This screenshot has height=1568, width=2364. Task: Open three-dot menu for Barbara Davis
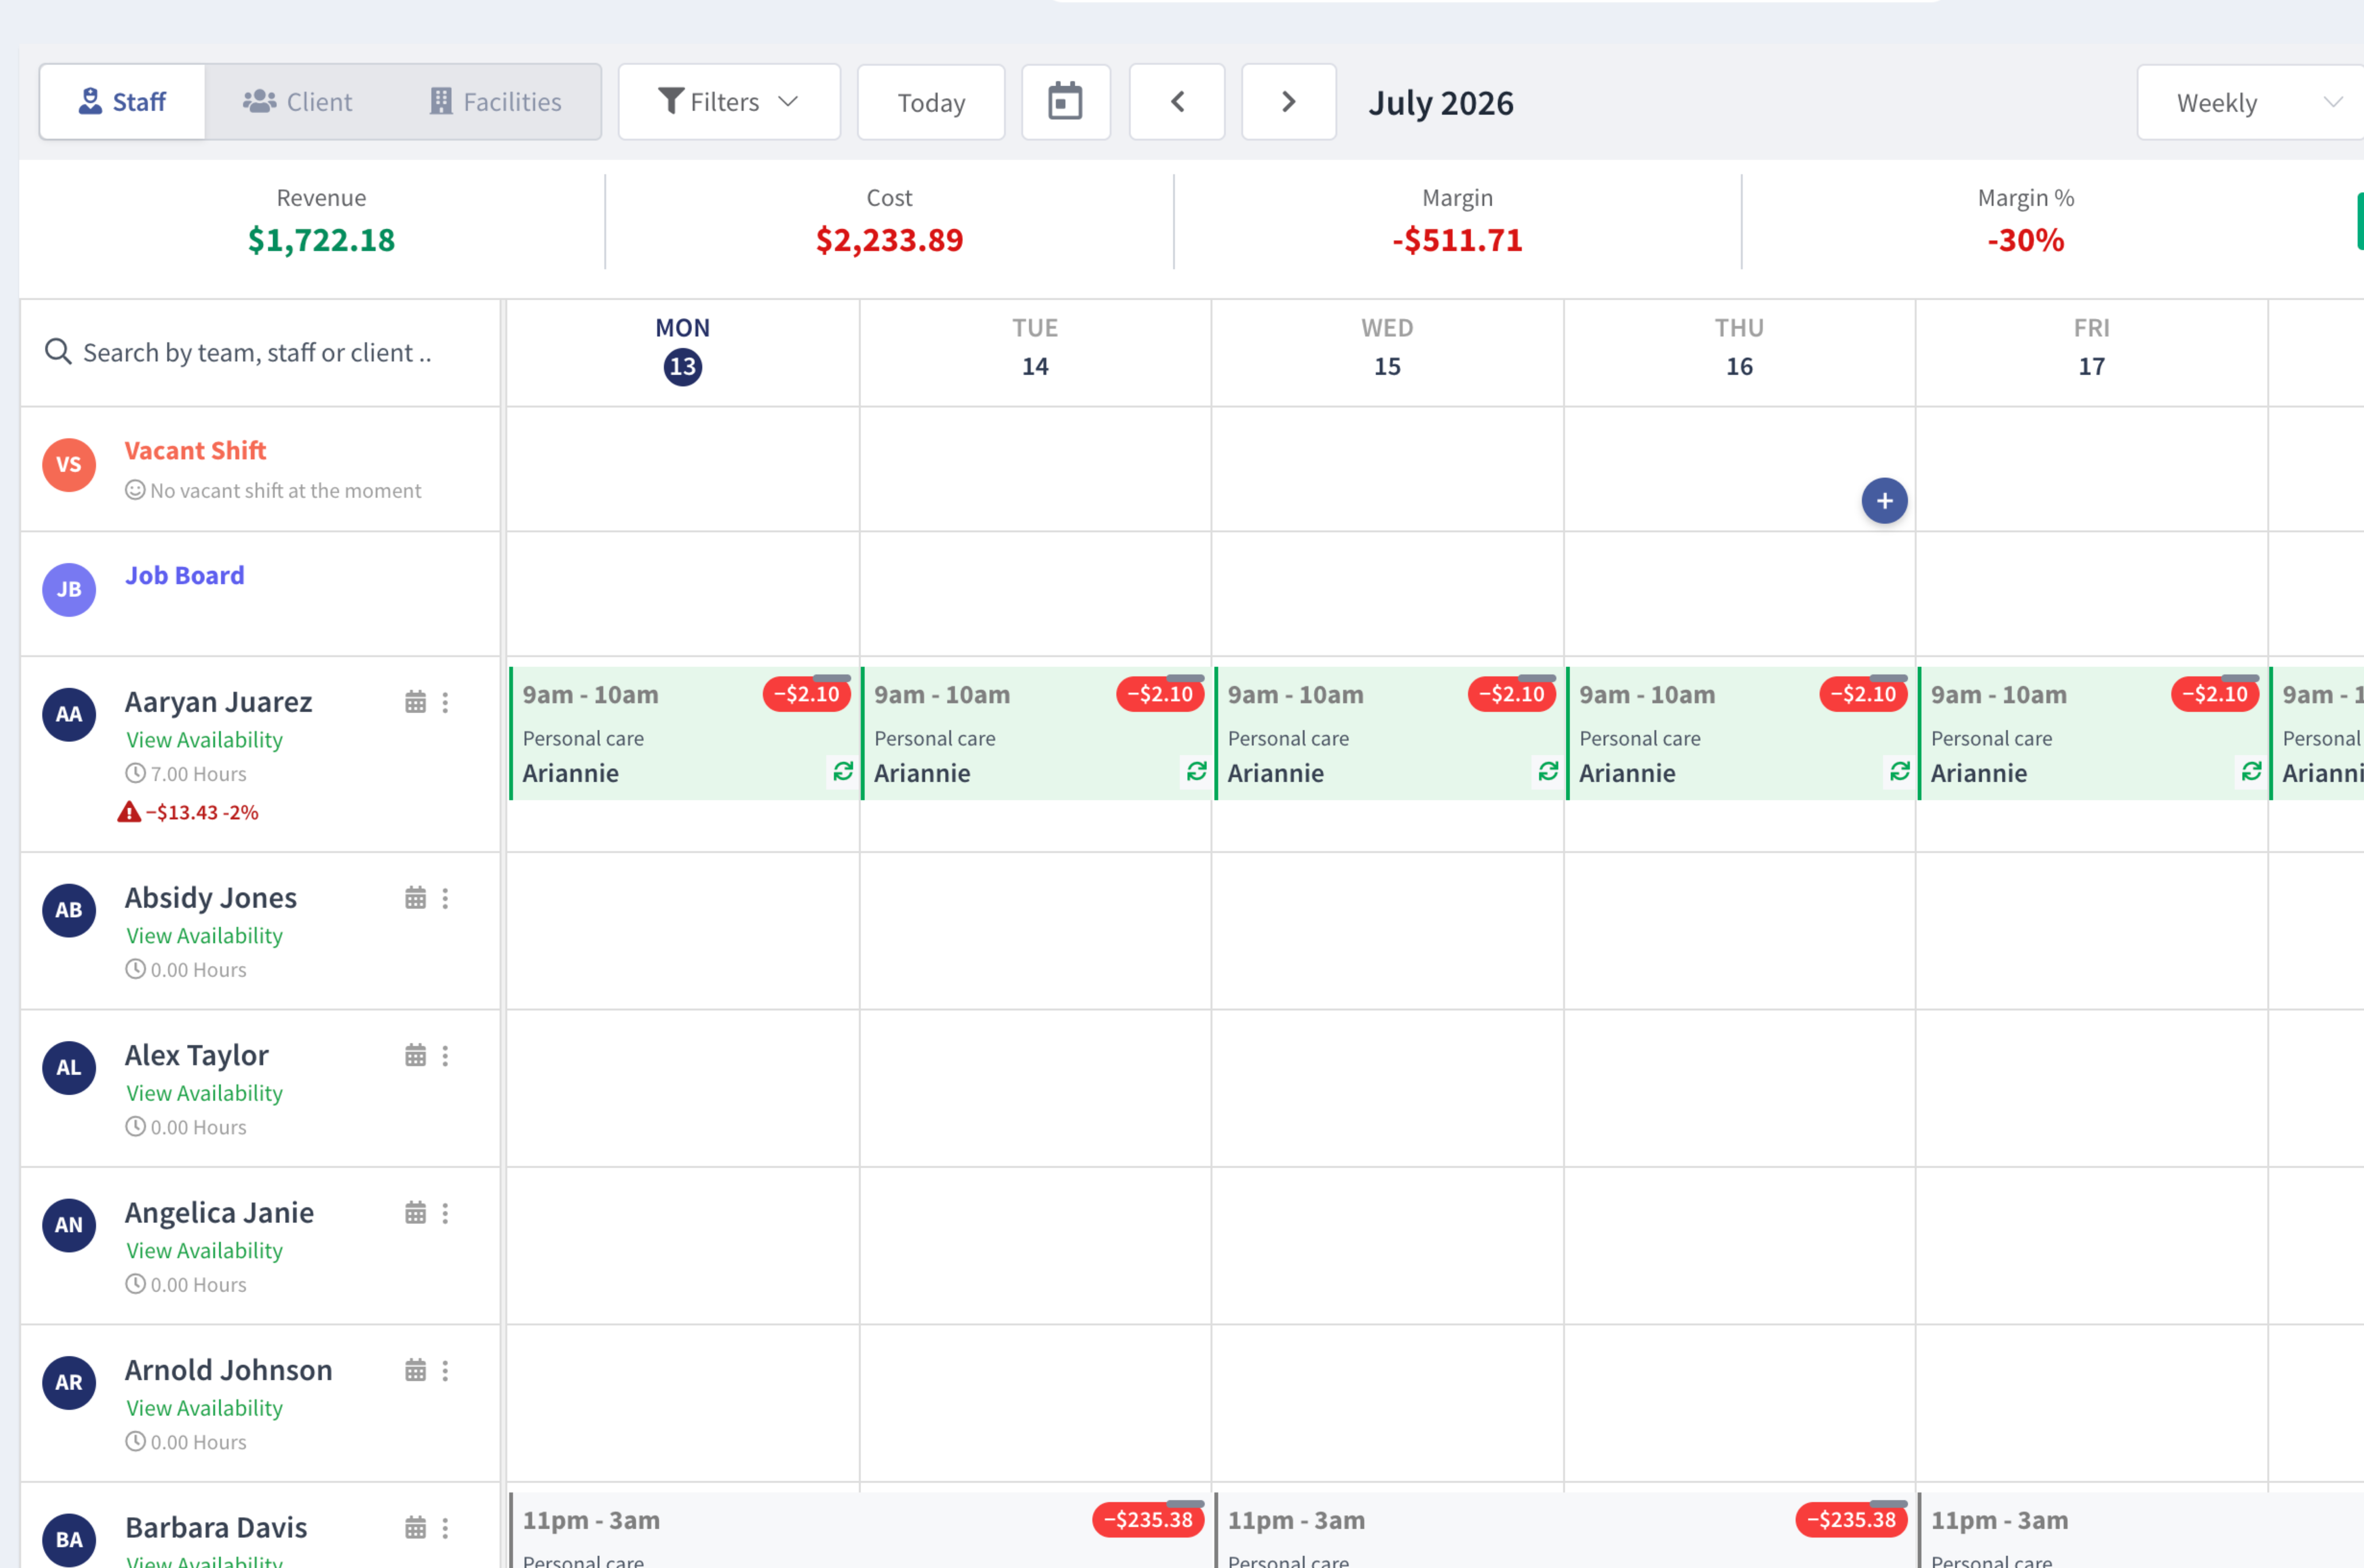(x=445, y=1528)
